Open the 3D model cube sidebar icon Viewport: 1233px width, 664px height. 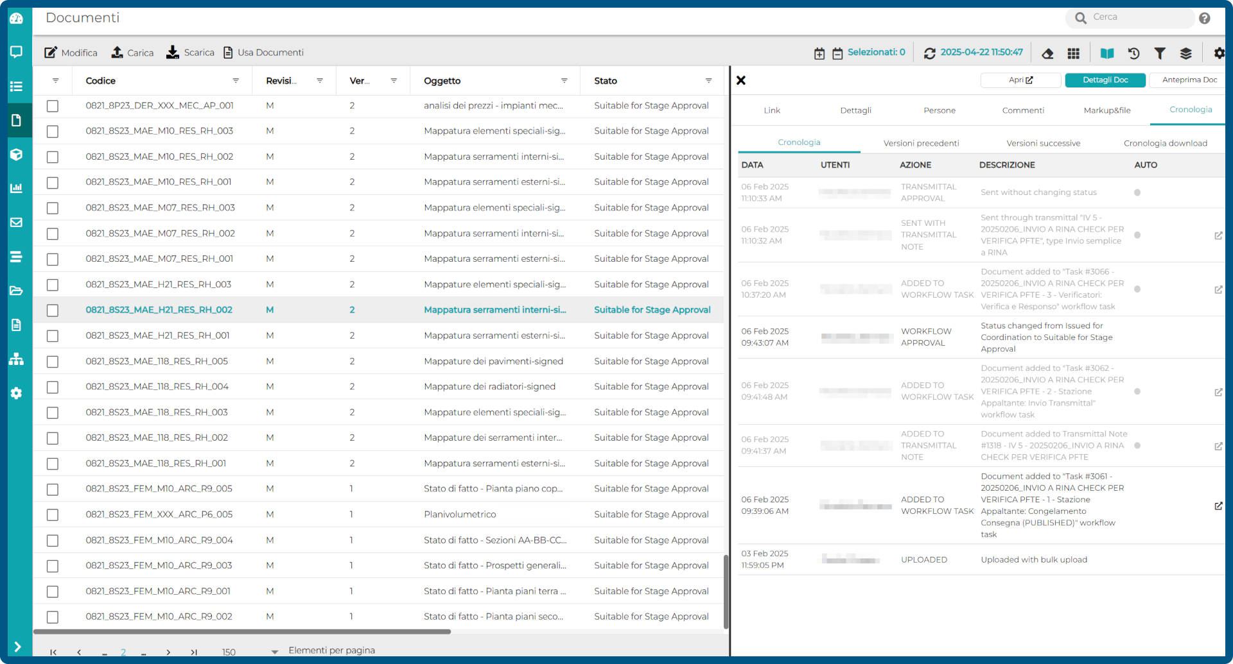click(17, 154)
